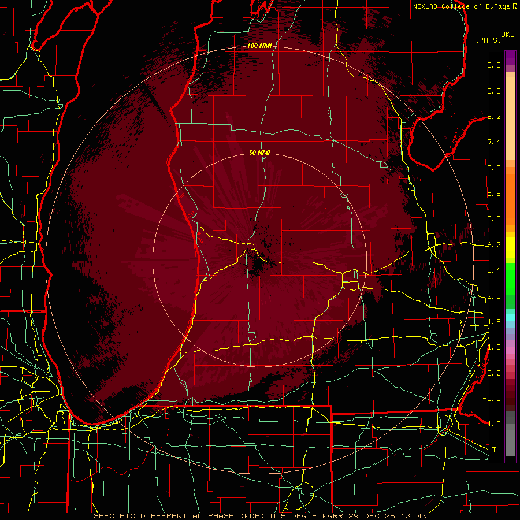Image resolution: width=520 pixels, height=520 pixels.
Task: Click the 1.8 legend value
Action: 494,322
